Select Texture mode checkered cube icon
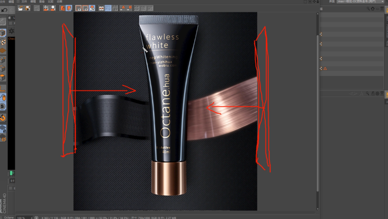Image resolution: width=388 pixels, height=219 pixels. (x=3, y=42)
